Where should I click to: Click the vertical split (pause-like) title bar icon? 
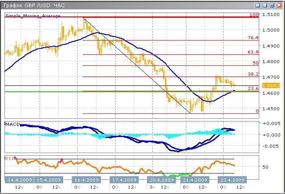coord(258,5)
